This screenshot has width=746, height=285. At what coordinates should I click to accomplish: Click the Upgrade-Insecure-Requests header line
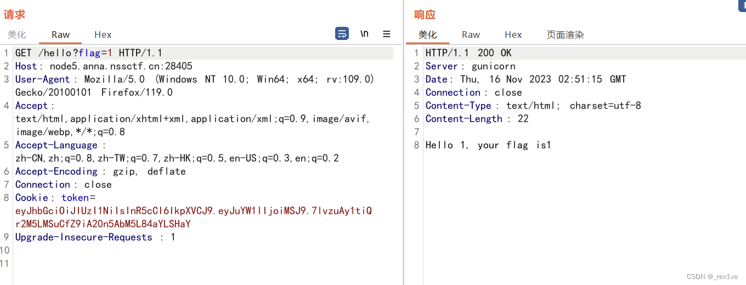[x=95, y=237]
